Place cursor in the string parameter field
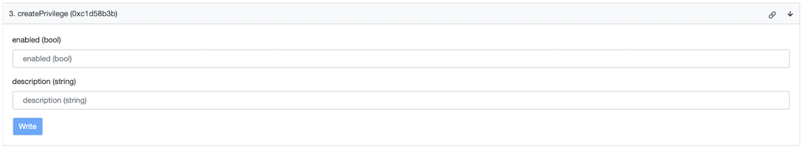The image size is (802, 149). [401, 100]
